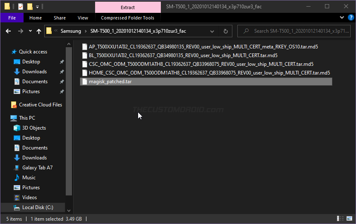Screen dimensions: 356x224
Task: Open the Compressed Folder Tools tab
Action: coord(128,18)
